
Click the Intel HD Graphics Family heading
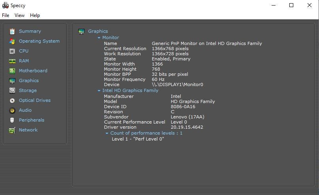coord(130,91)
